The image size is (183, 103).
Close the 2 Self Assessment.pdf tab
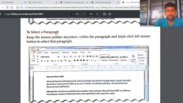point(118,2)
